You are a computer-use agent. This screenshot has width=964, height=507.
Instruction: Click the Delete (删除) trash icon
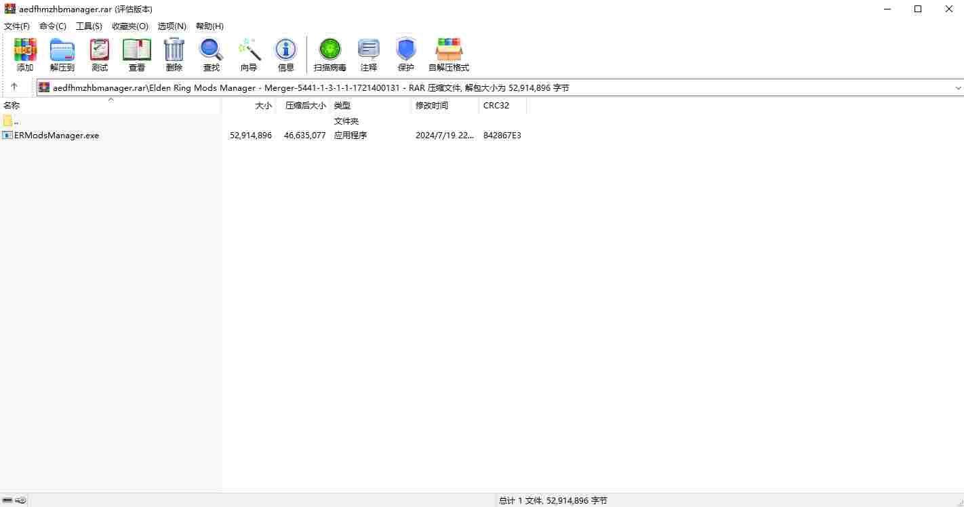tap(174, 49)
